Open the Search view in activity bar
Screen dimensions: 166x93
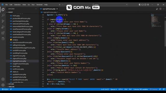click(3, 16)
